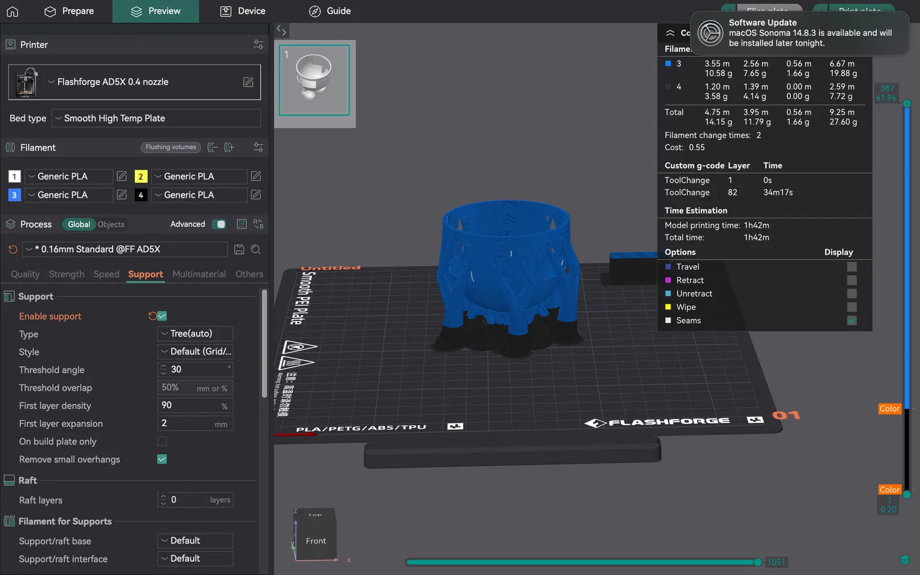Show Retract points in display options
920x575 pixels.
click(x=852, y=280)
